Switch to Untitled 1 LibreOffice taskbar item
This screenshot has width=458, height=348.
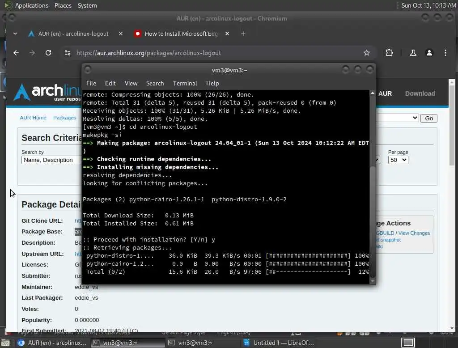point(277,343)
